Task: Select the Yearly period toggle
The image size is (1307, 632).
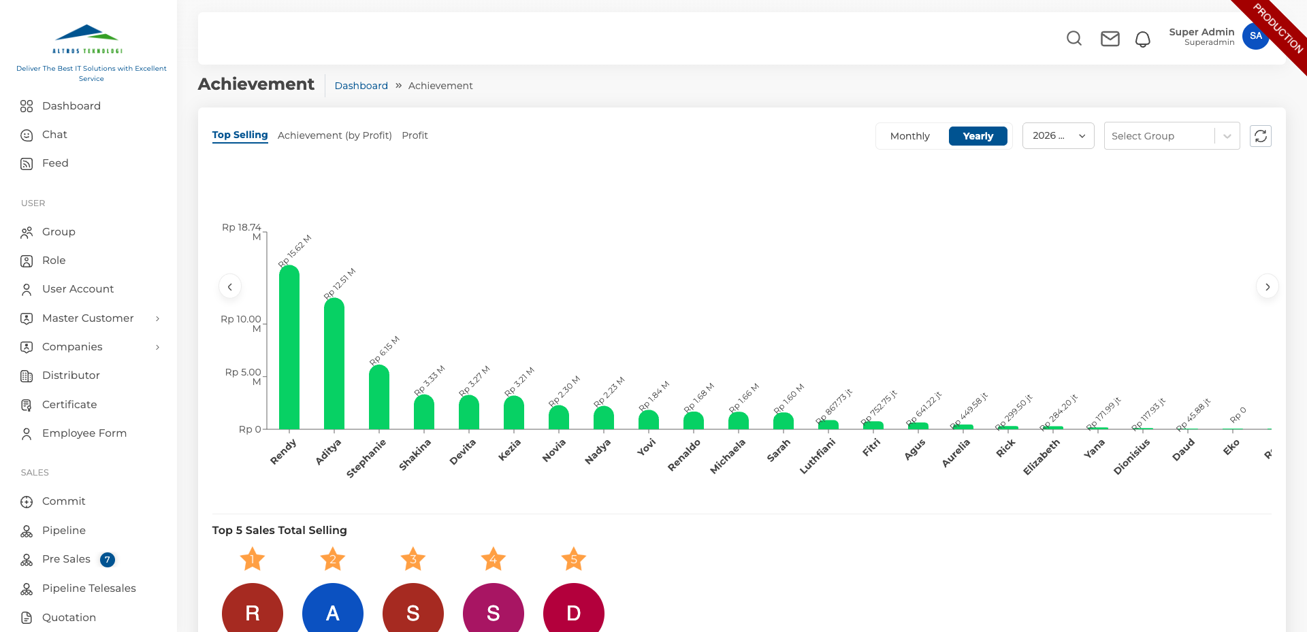Action: tap(978, 136)
